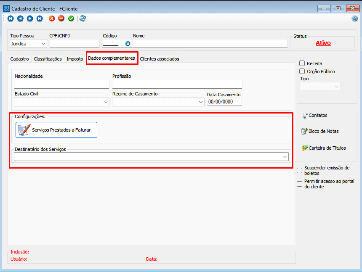362x272 pixels.
Task: Jump to last record icon
Action: click(40, 18)
